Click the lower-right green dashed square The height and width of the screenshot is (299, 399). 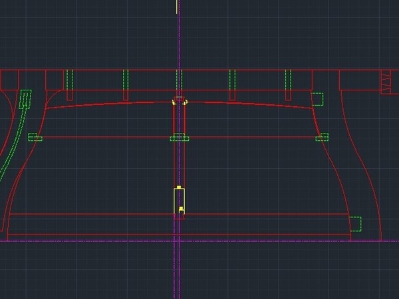tap(355, 224)
